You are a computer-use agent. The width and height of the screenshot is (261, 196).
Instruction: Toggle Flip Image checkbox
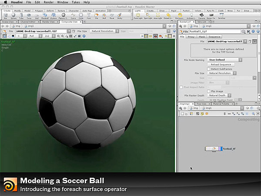pyautogui.click(x=209, y=91)
